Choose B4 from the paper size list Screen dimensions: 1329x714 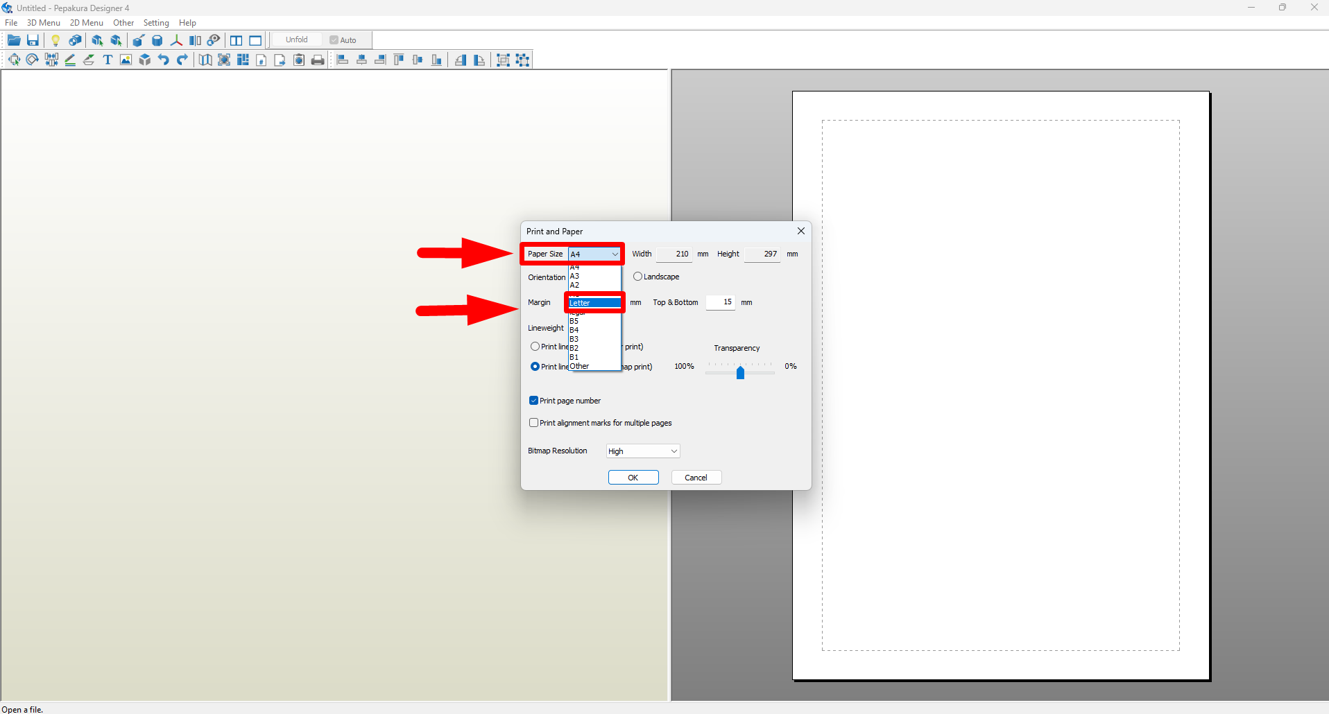tap(594, 330)
